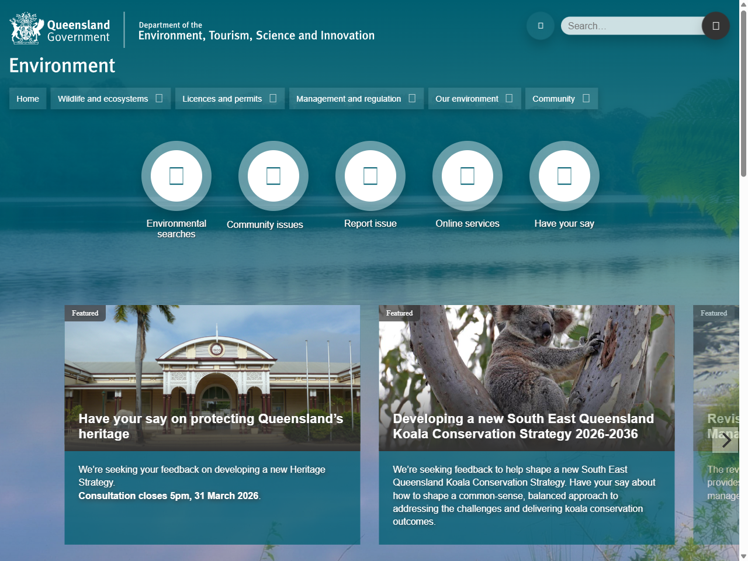Viewport: 748px width, 561px height.
Task: Select the Have your say icon
Action: click(564, 176)
